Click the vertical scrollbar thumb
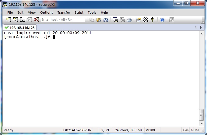 pos(201,115)
